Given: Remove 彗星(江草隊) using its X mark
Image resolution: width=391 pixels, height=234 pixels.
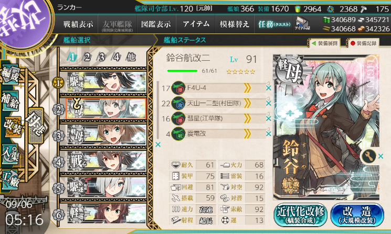Looking at the screenshot, I should pos(269,118).
